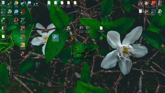Launch the Opera Browser icon
This screenshot has height=93, width=165.
point(16,21)
